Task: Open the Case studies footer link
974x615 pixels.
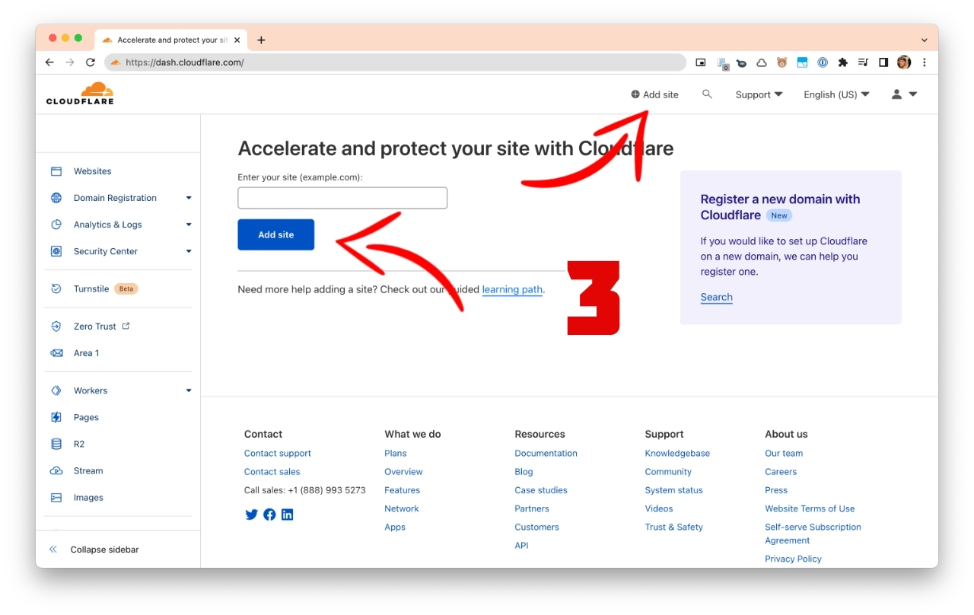Action: [x=541, y=490]
